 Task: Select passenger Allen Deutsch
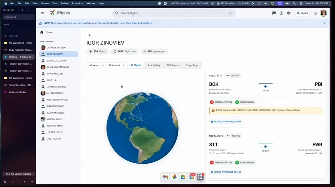pos(59,93)
